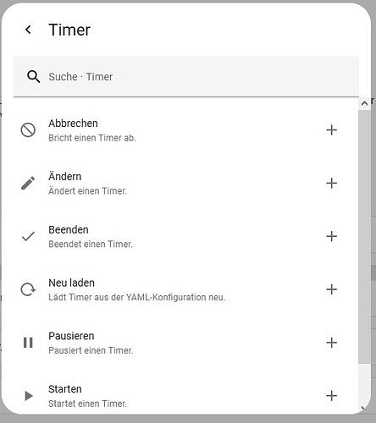
Task: Go back using the arrow beside Timer
Action: (28, 30)
